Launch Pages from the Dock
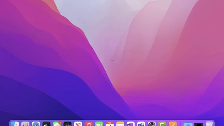 173,124
